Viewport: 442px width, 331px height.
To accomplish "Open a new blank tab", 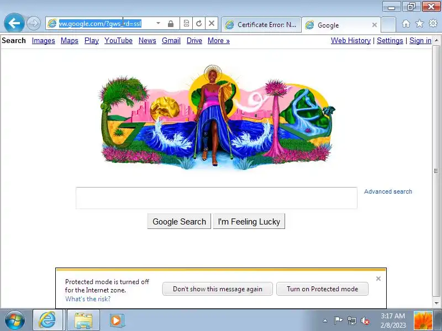I will (x=388, y=25).
